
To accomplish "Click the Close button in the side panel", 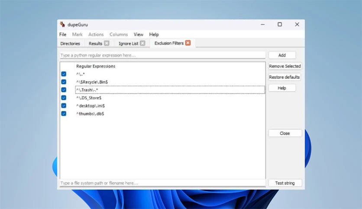I will coord(285,133).
